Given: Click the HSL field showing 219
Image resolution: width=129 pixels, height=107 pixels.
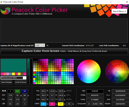Looking at the screenshot, I should tap(17, 100).
